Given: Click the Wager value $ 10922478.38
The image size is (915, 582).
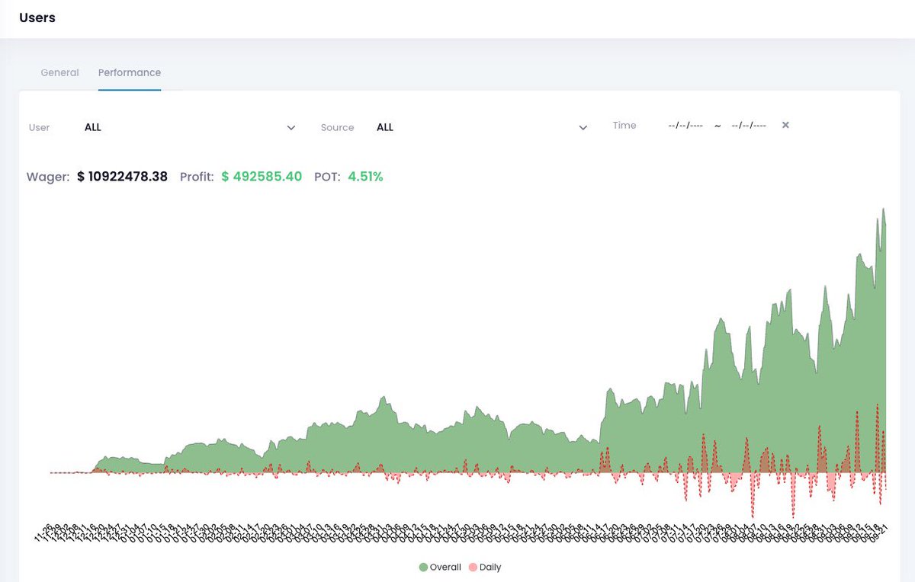Looking at the screenshot, I should [x=122, y=177].
